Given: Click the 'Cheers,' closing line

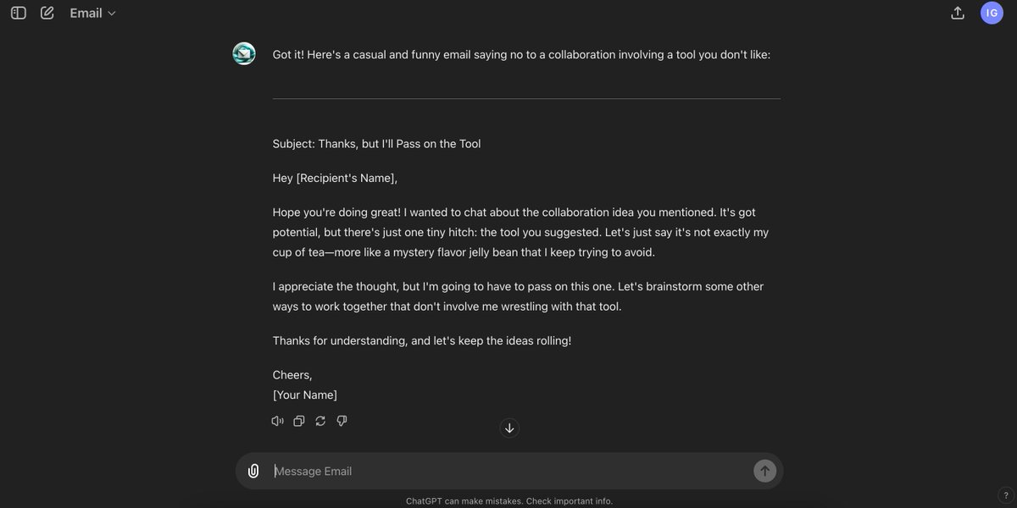Looking at the screenshot, I should pyautogui.click(x=292, y=374).
